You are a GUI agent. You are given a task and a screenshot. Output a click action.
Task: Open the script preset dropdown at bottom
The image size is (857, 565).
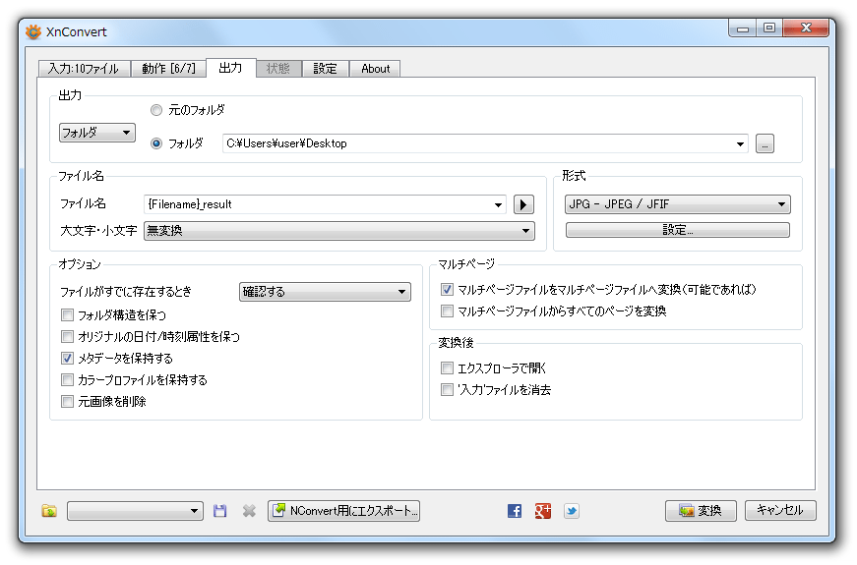point(135,511)
